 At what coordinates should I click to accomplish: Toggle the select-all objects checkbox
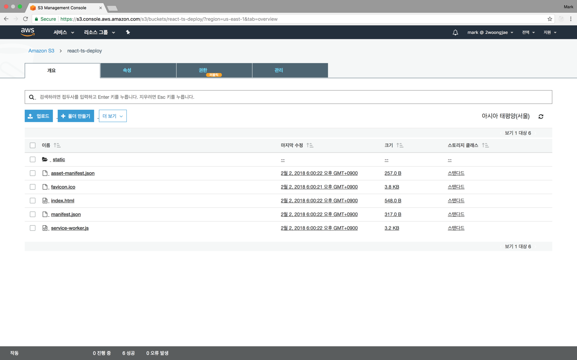[33, 145]
